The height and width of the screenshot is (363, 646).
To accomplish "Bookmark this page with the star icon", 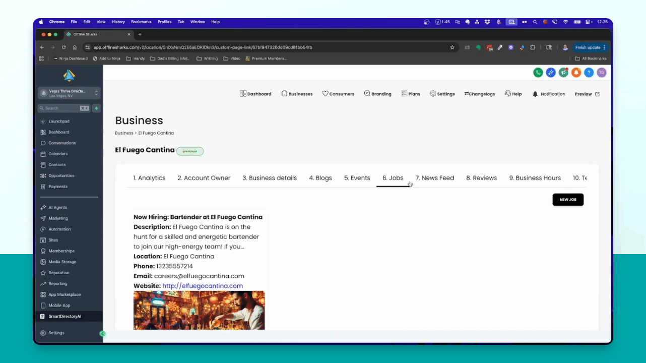I will point(452,47).
